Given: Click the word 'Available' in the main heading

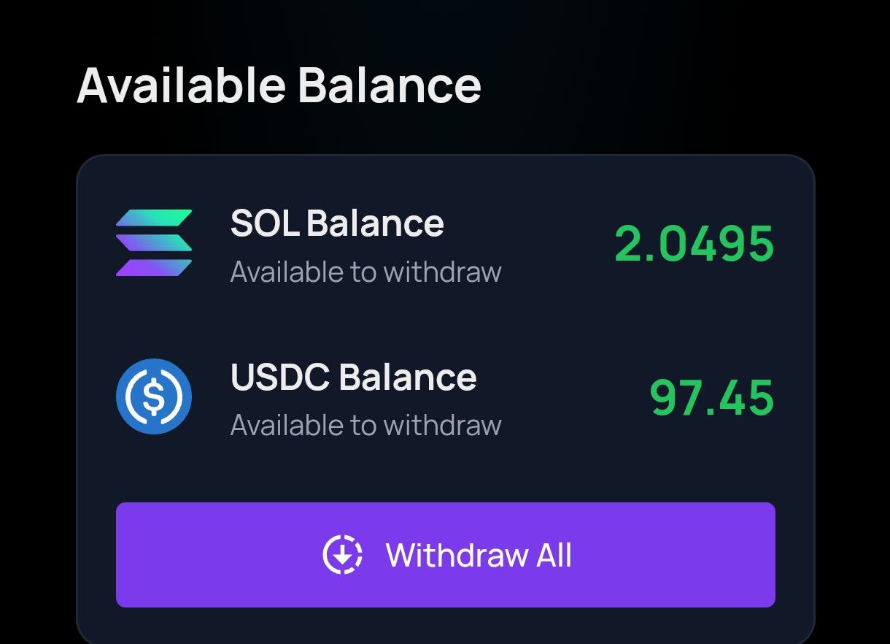Looking at the screenshot, I should pyautogui.click(x=181, y=85).
